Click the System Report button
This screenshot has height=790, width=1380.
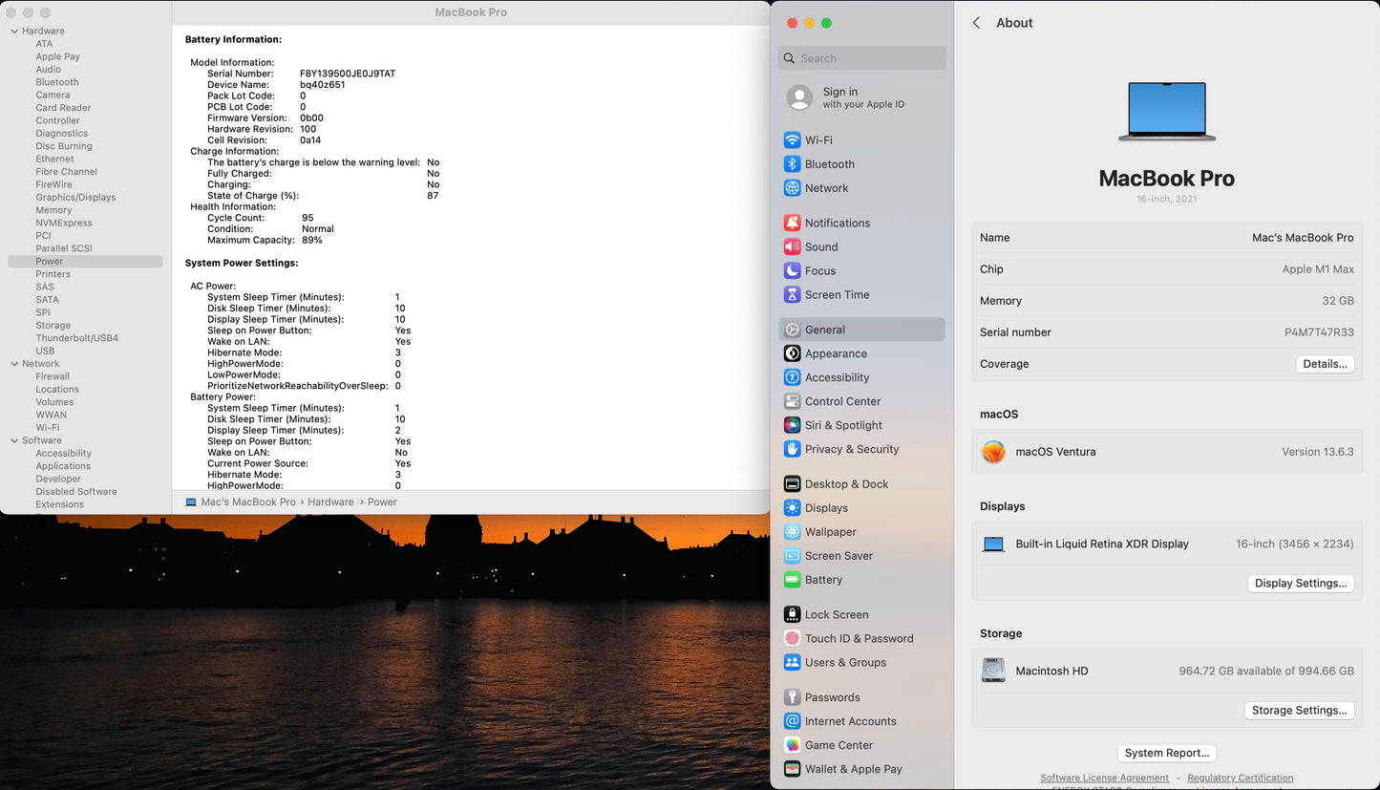pos(1167,753)
